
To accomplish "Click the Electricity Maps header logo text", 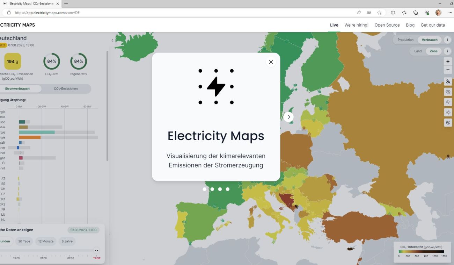I will point(17,25).
